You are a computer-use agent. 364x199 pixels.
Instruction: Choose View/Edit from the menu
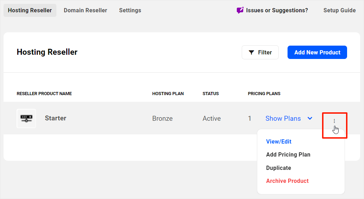[279, 141]
